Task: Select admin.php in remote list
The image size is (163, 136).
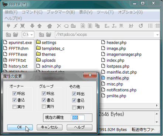Action: (51, 66)
